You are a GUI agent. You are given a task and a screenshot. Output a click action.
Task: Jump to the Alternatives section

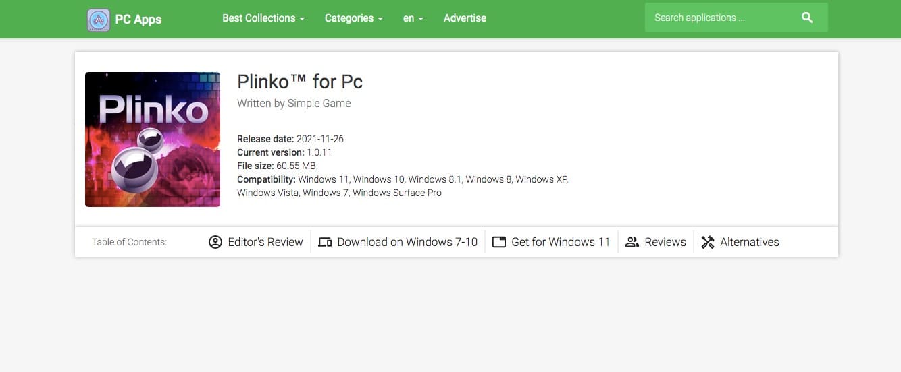tap(740, 242)
